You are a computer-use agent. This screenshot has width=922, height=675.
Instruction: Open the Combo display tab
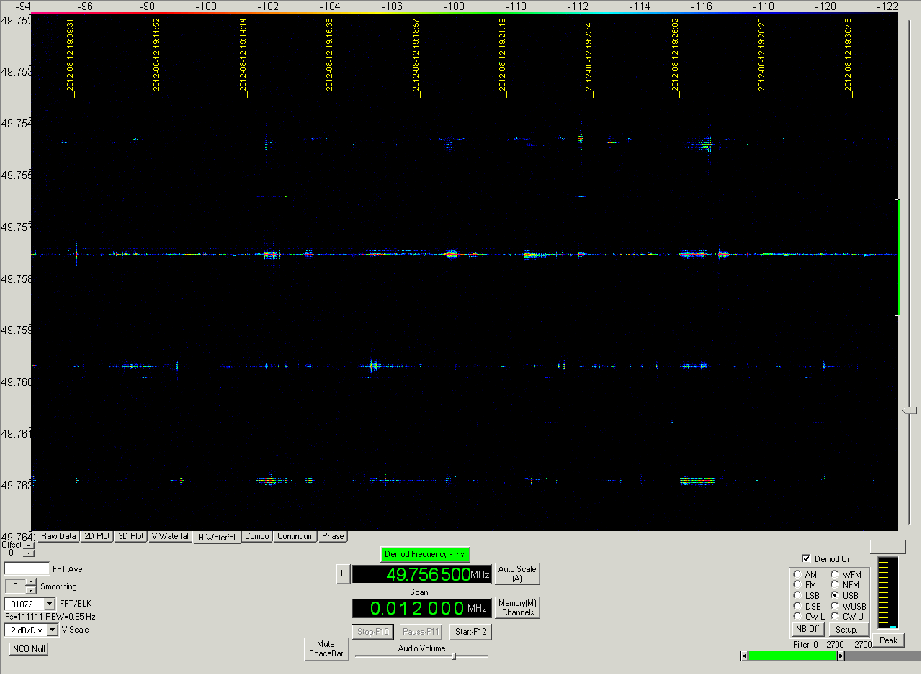tap(257, 536)
